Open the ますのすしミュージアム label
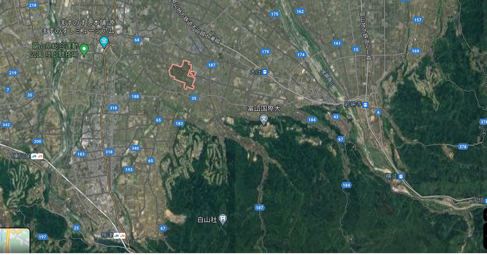 (78, 31)
